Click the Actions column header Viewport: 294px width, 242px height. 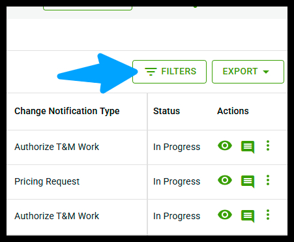coord(233,111)
